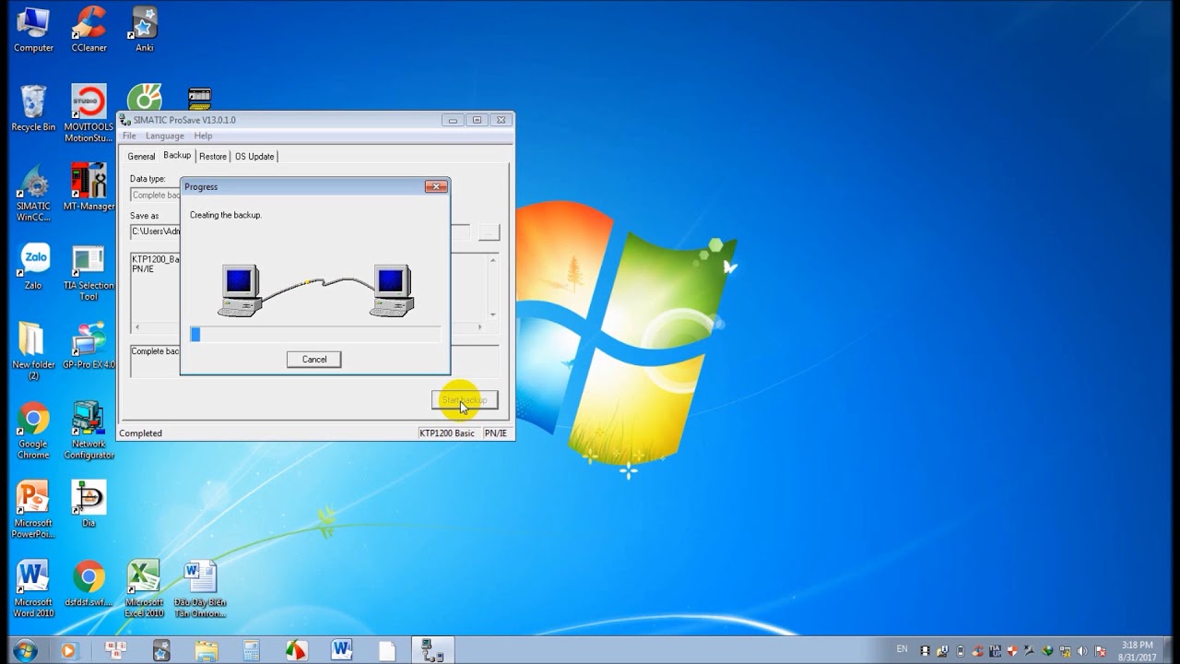
Task: Switch to the General tab
Action: coord(141,157)
